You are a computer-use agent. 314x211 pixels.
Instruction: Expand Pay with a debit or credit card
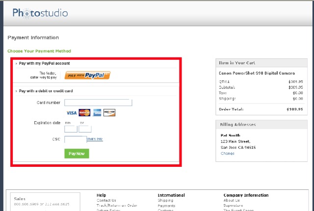click(x=46, y=91)
